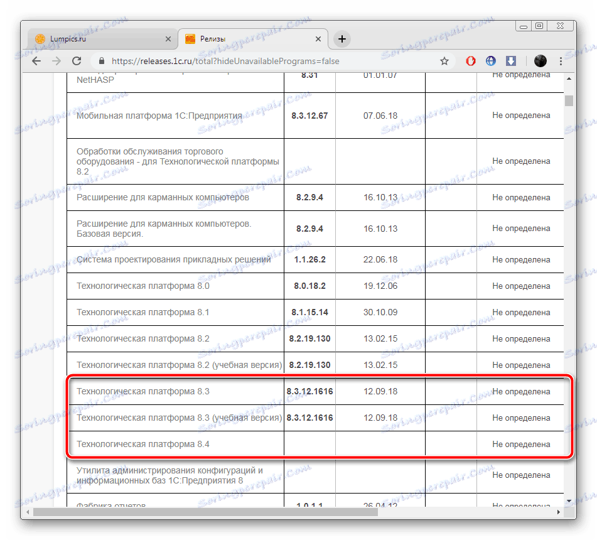Select the Релизы tab
Viewport: 597px width, 540px height.
point(252,39)
